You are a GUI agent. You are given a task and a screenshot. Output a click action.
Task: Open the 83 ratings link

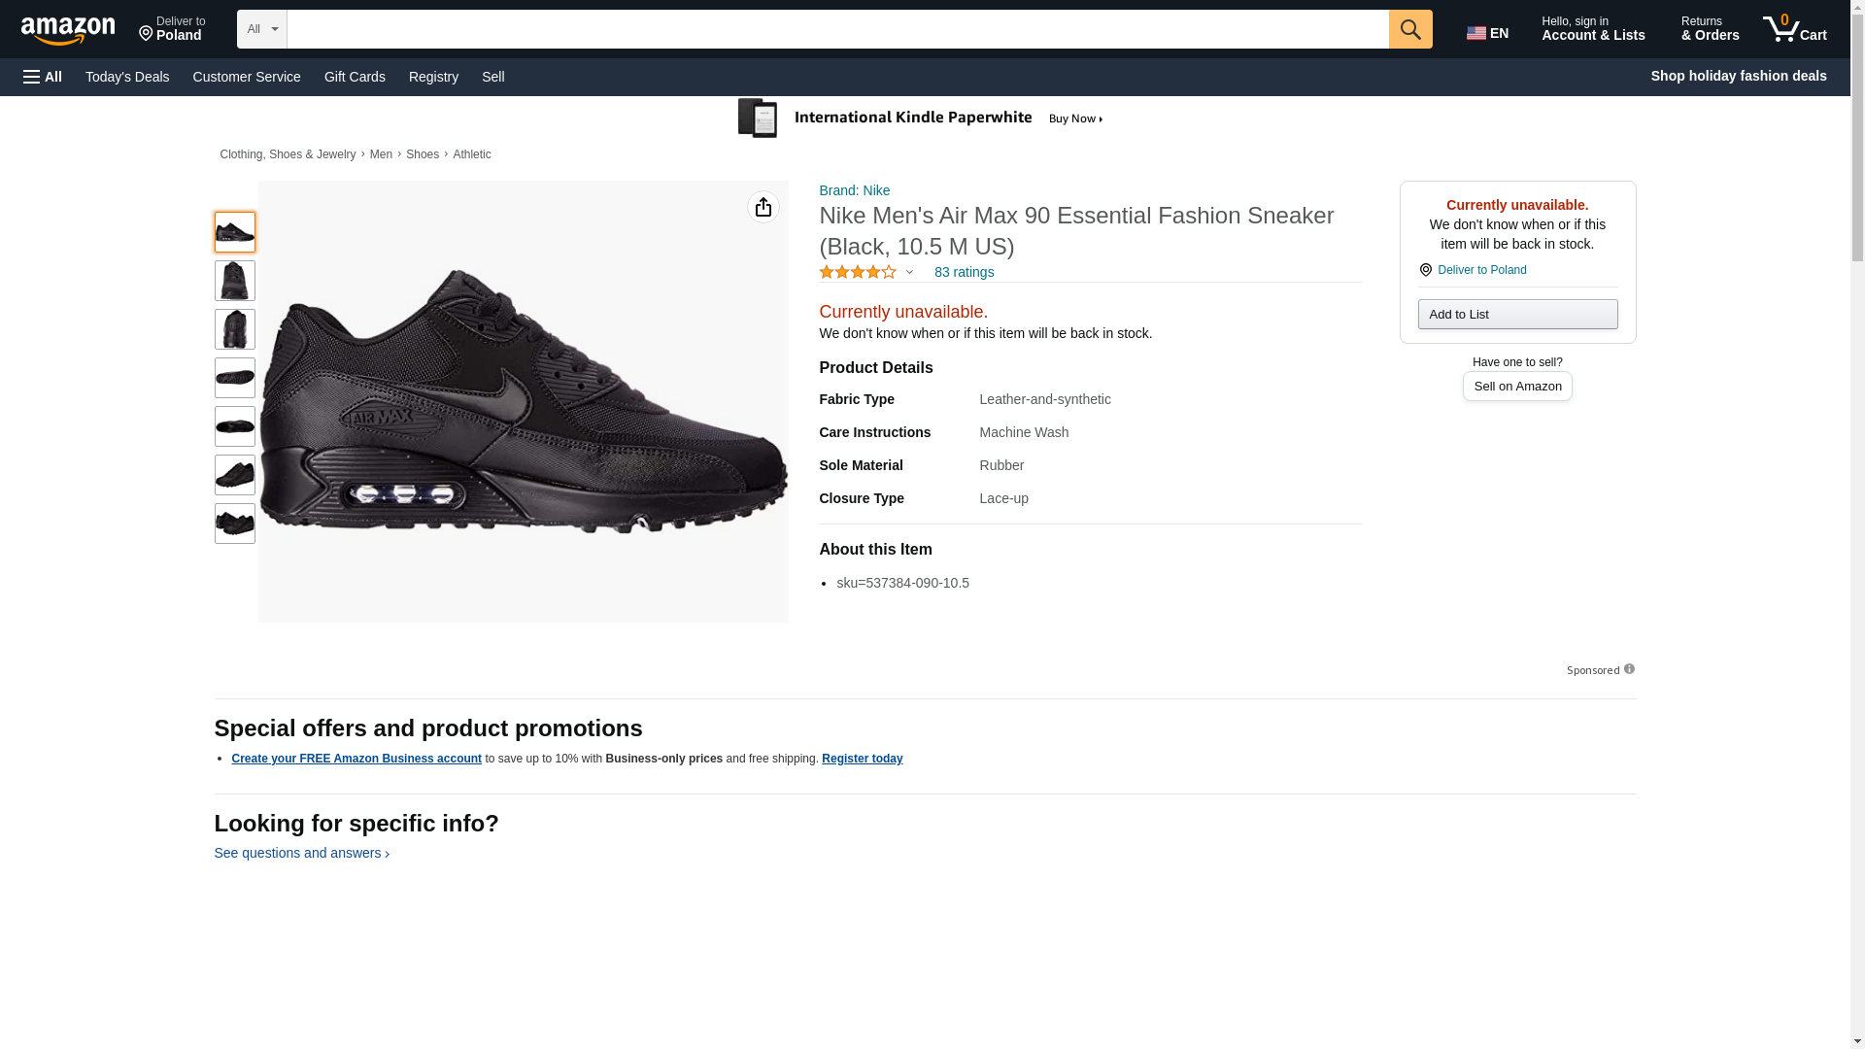[964, 272]
